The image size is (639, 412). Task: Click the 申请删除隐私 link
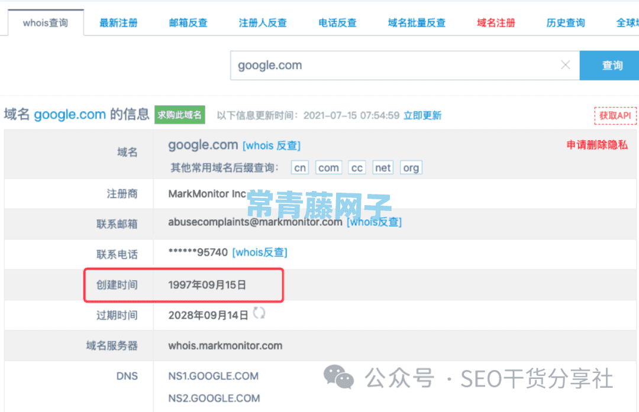[597, 145]
